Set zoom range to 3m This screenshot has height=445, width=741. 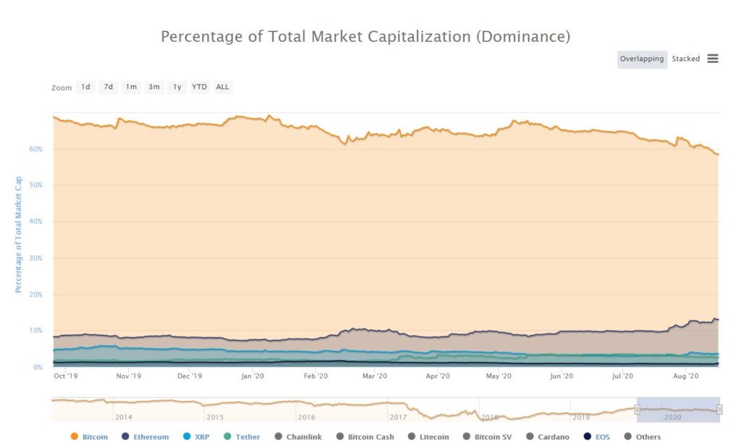(154, 87)
